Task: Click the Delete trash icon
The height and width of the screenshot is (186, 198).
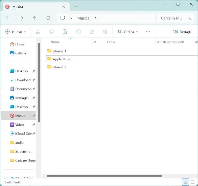Action: 105,32
